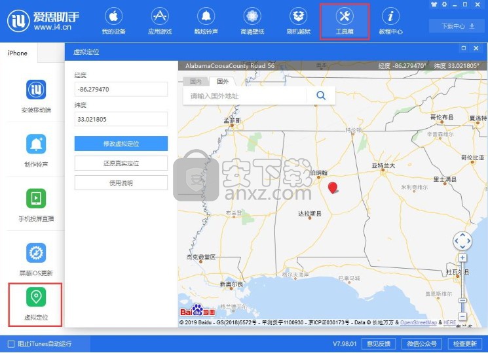The image size is (488, 353).
Task: Open the OpenStreetMap attribution link
Action: [419, 322]
